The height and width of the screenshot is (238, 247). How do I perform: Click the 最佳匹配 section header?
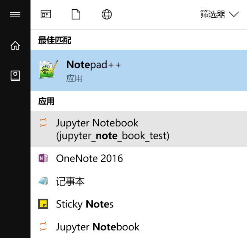pos(55,41)
